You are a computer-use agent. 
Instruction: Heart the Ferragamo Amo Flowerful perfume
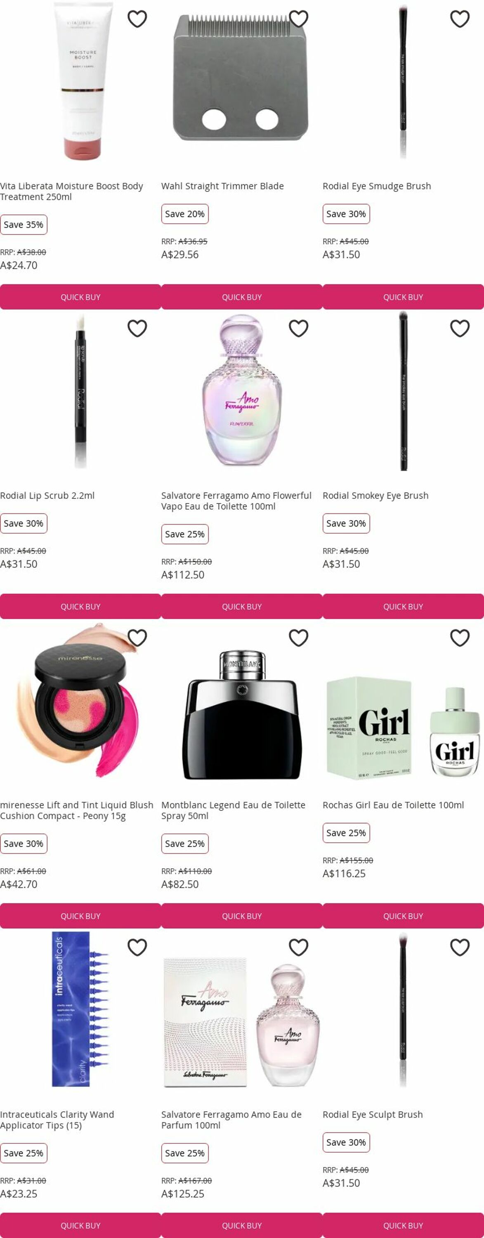coord(298,329)
